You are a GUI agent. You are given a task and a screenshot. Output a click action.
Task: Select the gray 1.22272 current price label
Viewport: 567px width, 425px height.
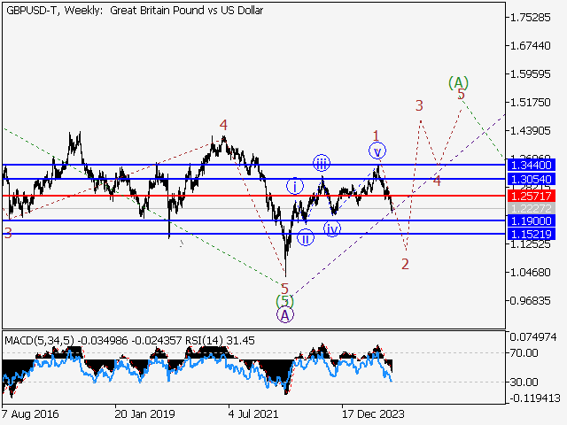tap(531, 208)
